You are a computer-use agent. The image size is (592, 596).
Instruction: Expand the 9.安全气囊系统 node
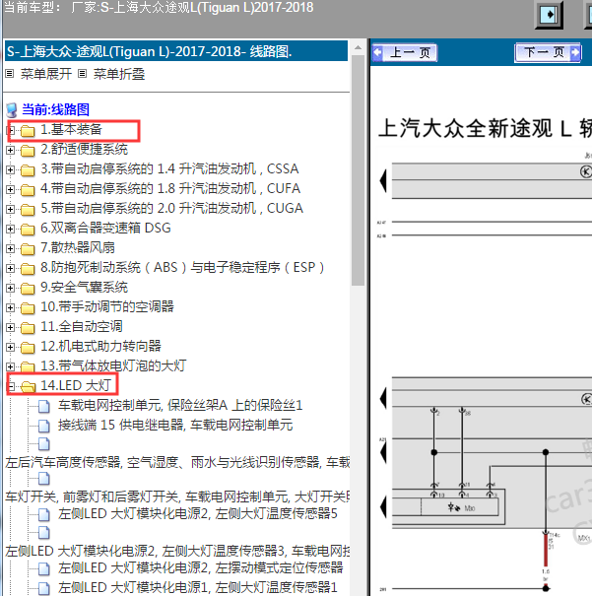11,289
